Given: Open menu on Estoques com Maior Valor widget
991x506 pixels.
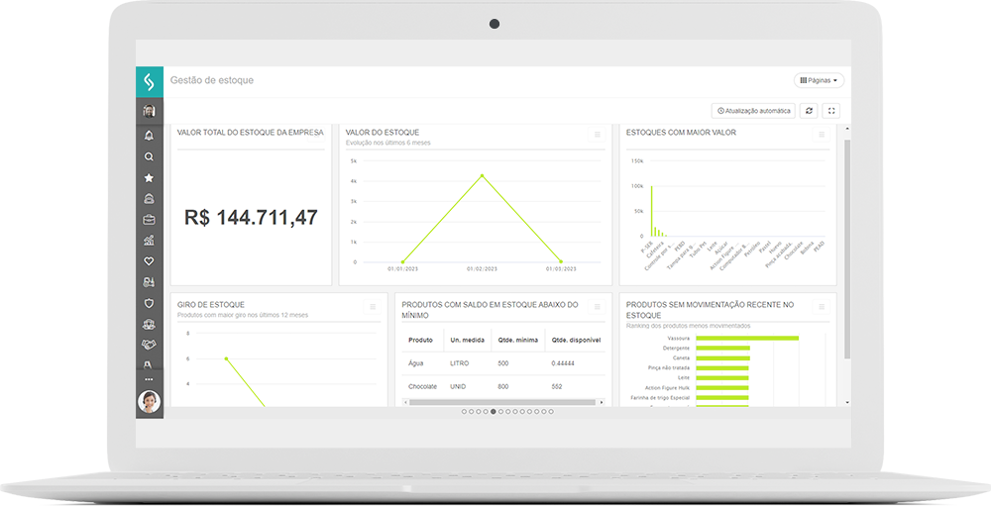Looking at the screenshot, I should pos(821,135).
